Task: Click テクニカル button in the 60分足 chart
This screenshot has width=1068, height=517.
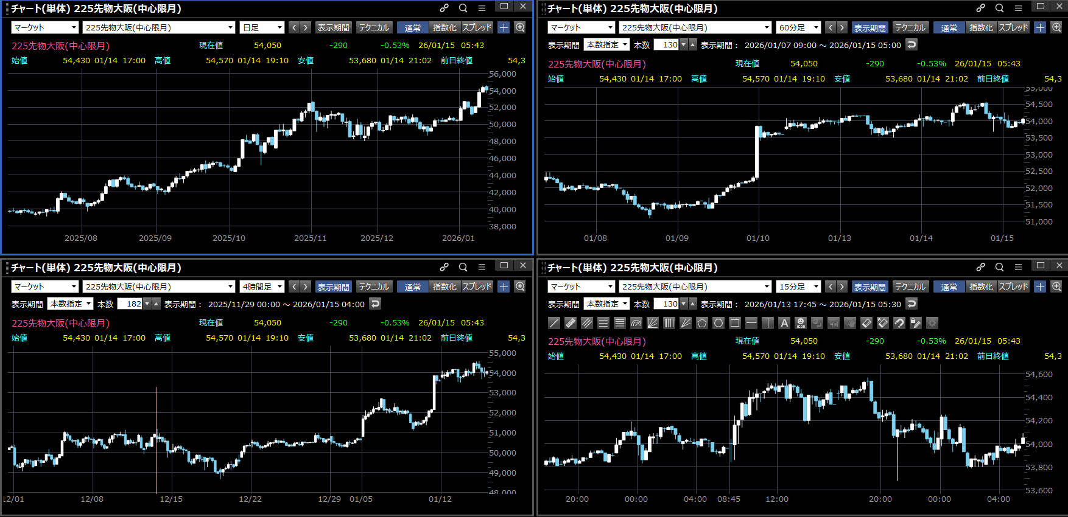Action: [x=910, y=27]
